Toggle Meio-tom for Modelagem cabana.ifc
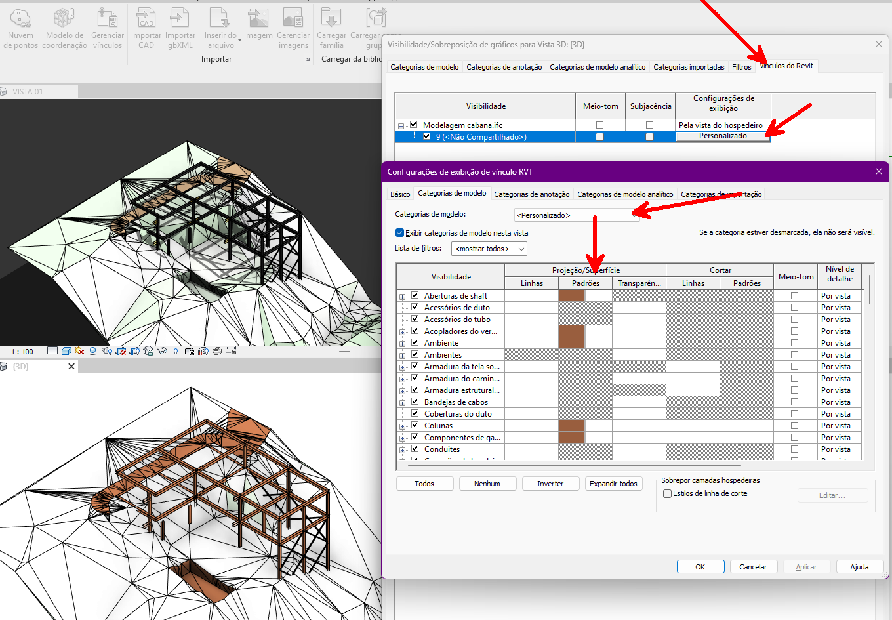Viewport: 892px width, 620px height. [x=599, y=124]
